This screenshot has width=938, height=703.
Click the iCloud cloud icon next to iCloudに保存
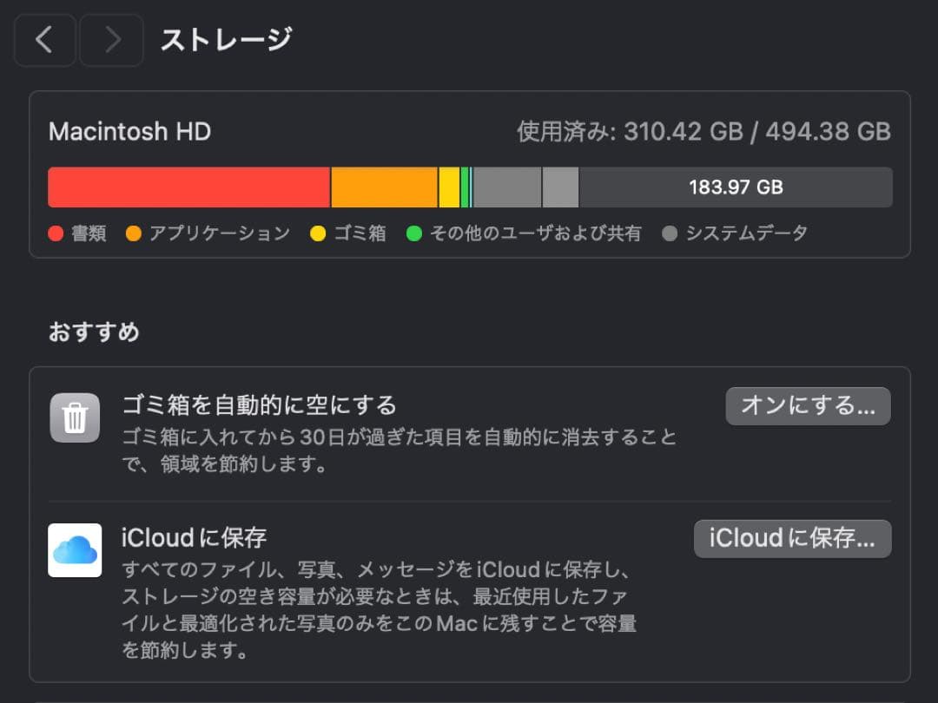pyautogui.click(x=75, y=551)
